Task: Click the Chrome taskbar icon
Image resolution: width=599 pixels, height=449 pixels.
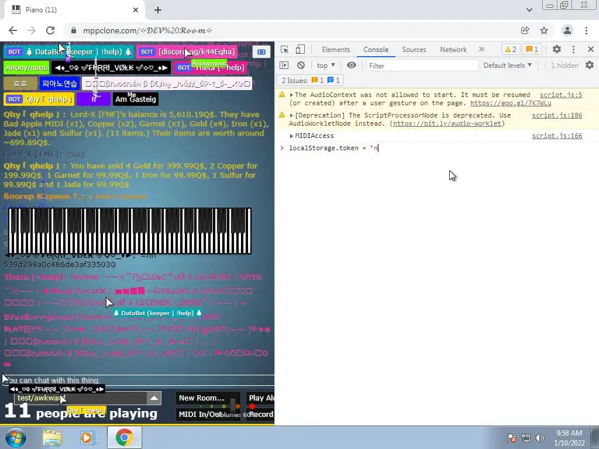Action: (124, 438)
